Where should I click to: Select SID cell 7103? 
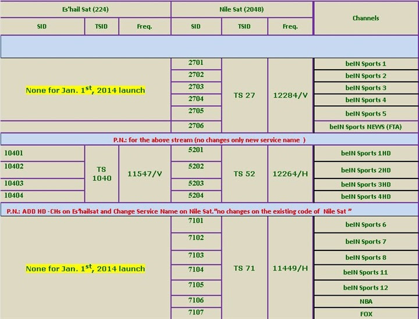click(196, 257)
